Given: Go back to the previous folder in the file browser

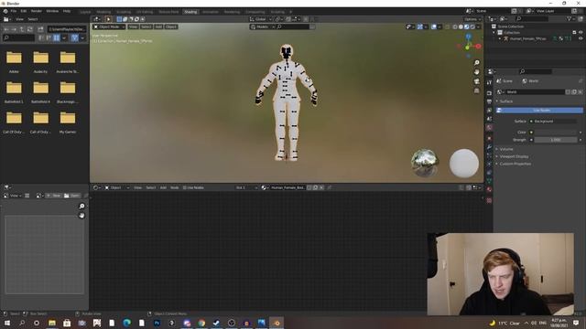Looking at the screenshot, I should [6, 29].
